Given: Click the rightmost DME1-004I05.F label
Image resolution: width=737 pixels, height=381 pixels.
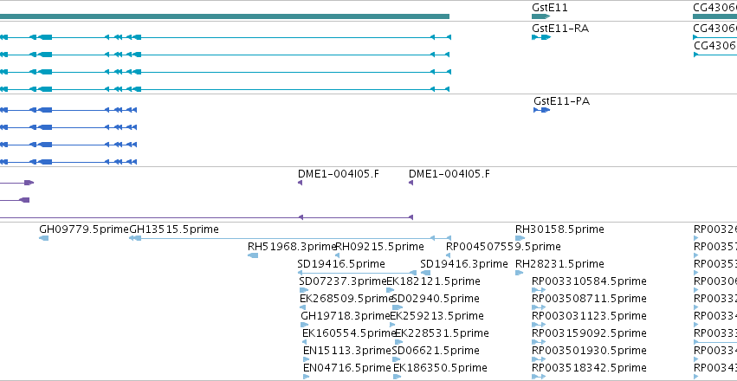Looking at the screenshot, I should click(449, 174).
